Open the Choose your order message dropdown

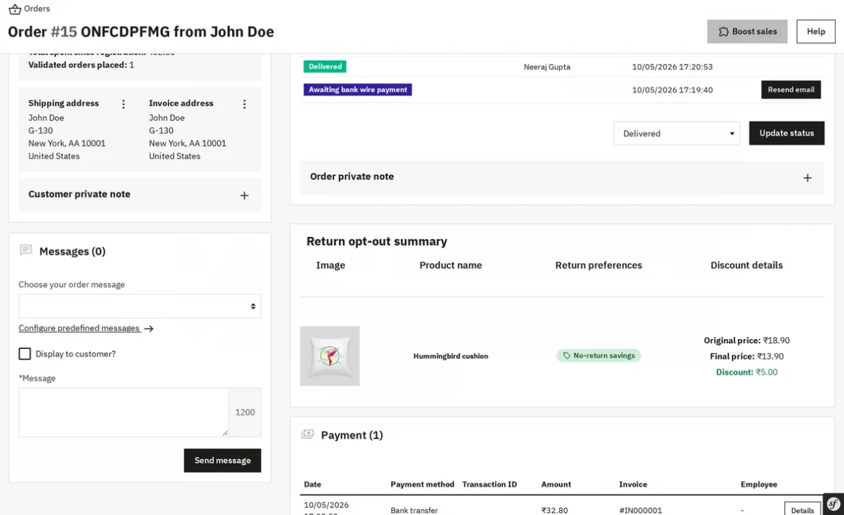(140, 306)
